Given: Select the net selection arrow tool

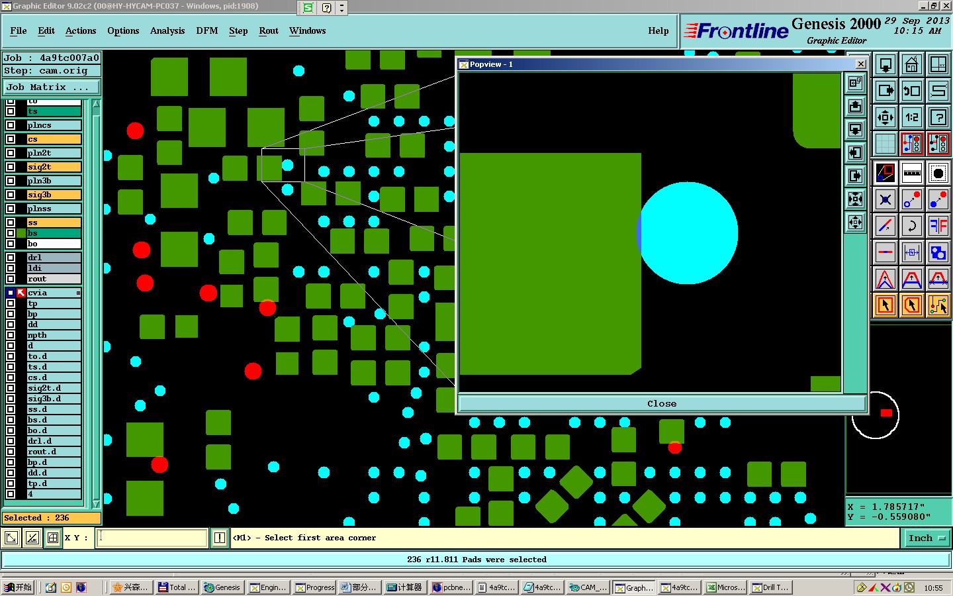Looking at the screenshot, I should pos(938,305).
